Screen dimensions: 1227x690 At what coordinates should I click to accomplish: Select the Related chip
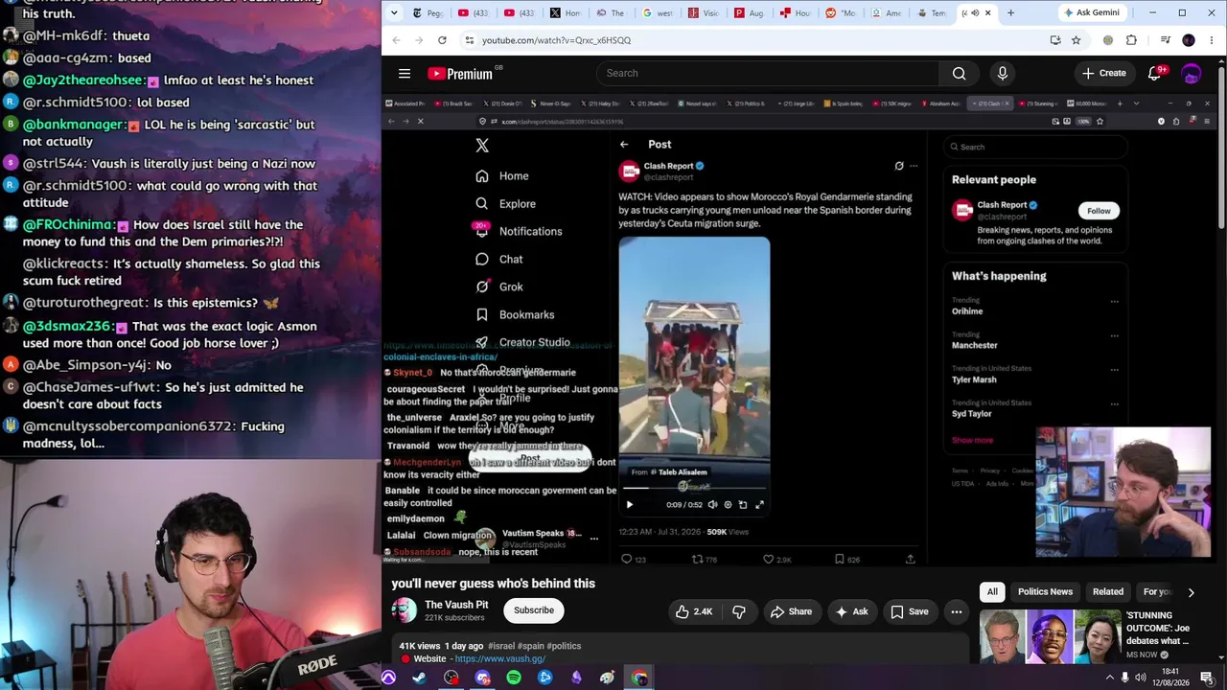[x=1108, y=592]
